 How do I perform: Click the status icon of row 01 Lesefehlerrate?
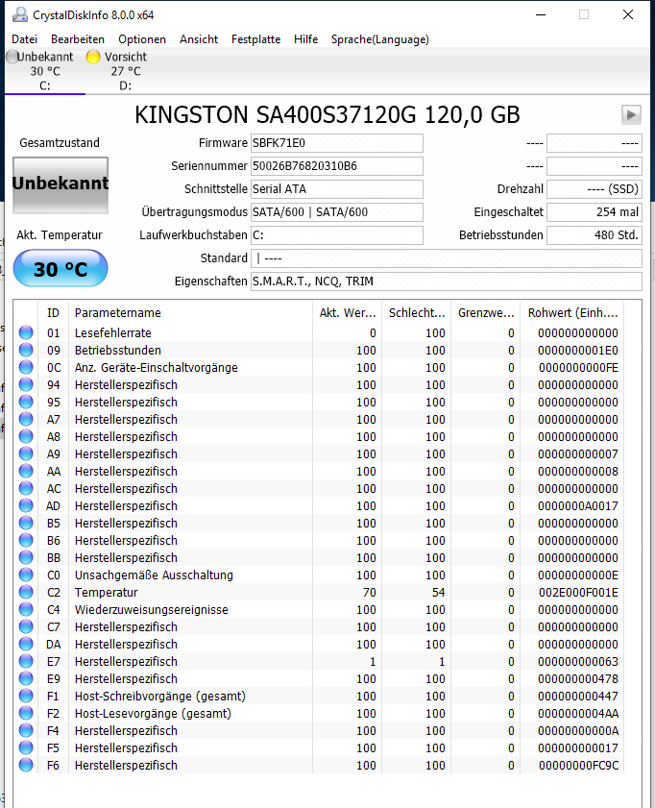[x=26, y=332]
